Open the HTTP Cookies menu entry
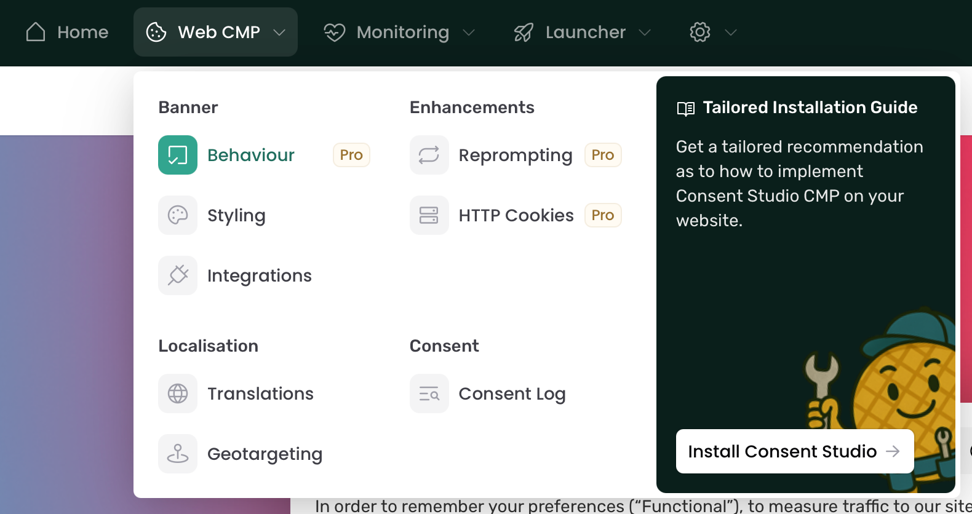 click(516, 215)
